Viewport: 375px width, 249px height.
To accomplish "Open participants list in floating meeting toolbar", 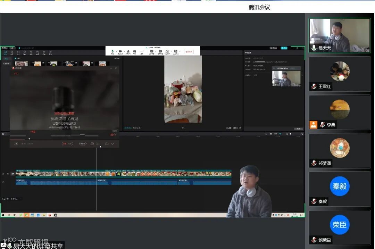I will (x=128, y=52).
